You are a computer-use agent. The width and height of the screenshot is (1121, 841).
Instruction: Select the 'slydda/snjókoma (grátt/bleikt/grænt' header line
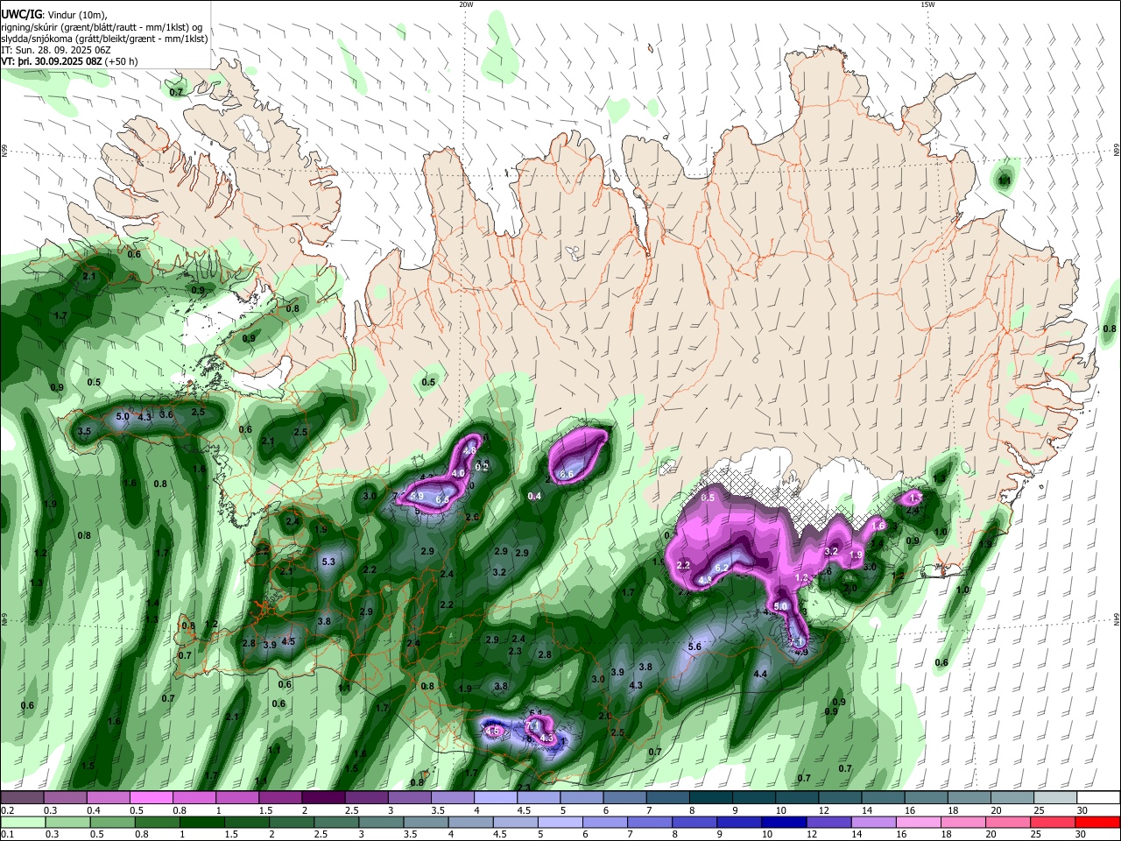[104, 39]
